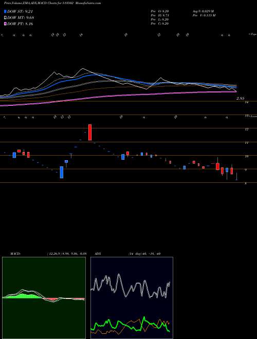Image resolution: width=257 pixels, height=339 pixels.
Task: Click the ADX '(14 day)' values text
Action: [144, 253]
